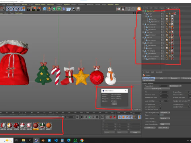
Task: Click the Save Preset button
Action: point(164,128)
